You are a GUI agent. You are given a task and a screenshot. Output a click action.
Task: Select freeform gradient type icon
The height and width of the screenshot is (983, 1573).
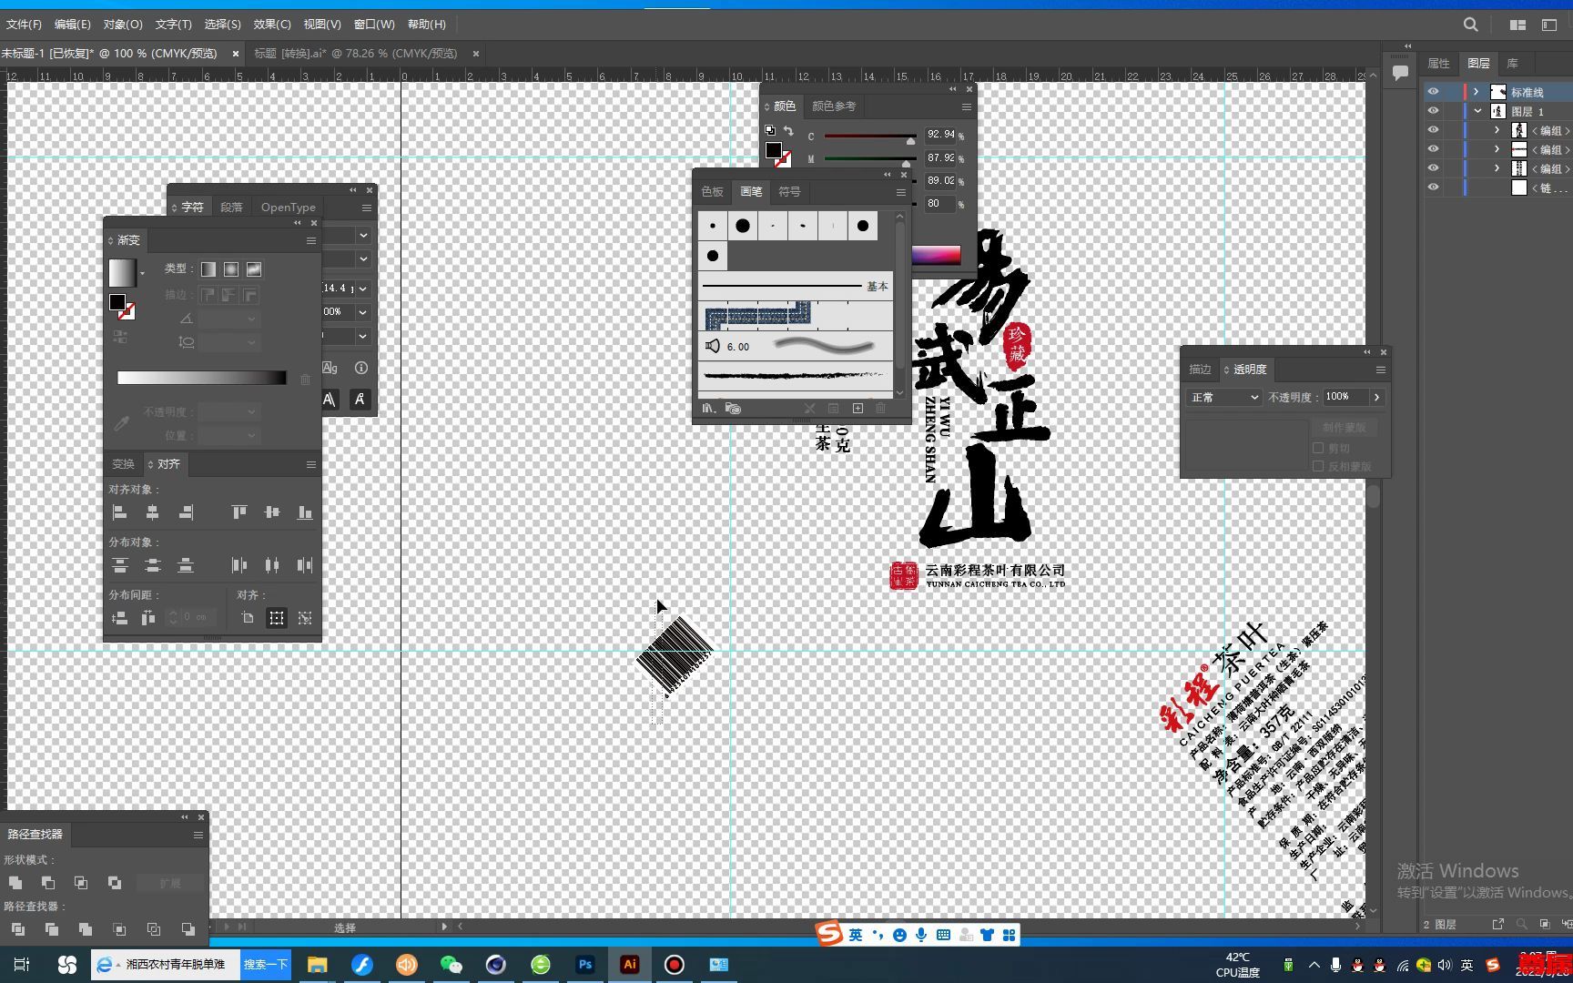coord(254,269)
